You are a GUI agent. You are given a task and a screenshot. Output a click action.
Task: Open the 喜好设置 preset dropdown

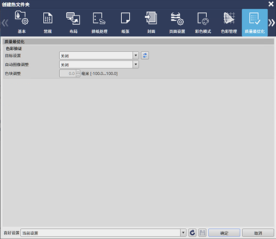pyautogui.click(x=183, y=233)
